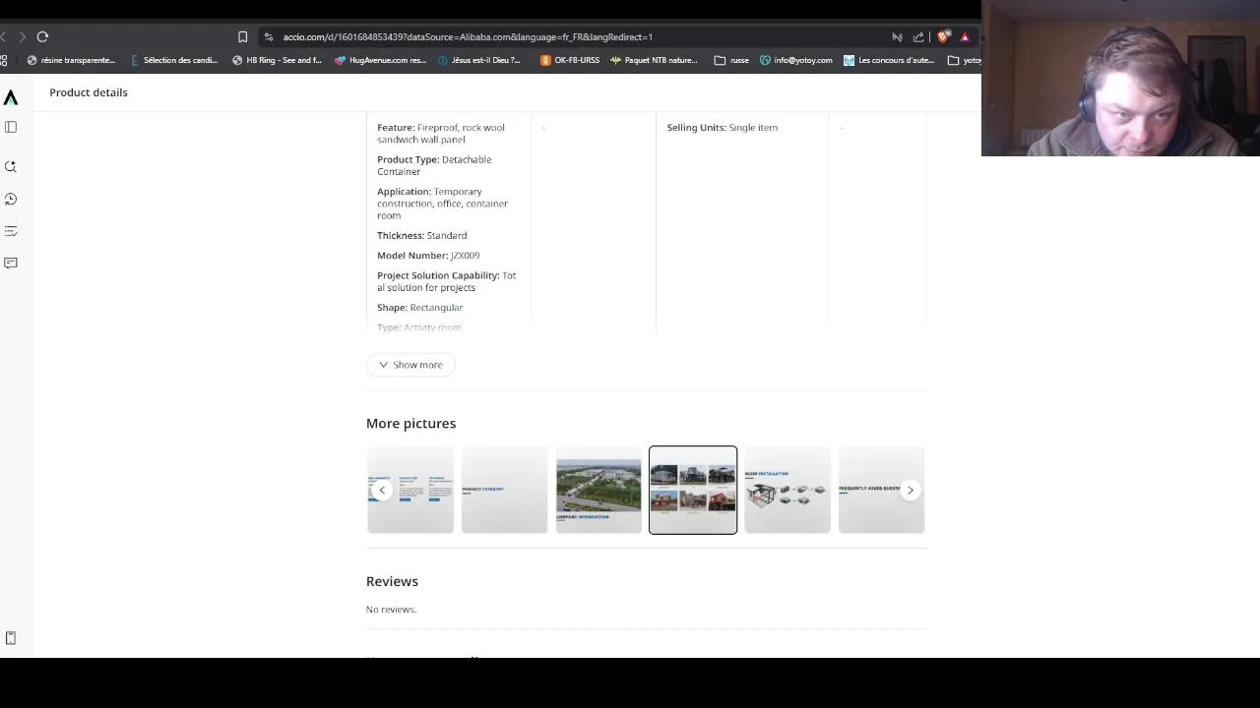The image size is (1260, 708).
Task: Open bookmark 'OK-FB-URSS'
Action: [x=570, y=60]
